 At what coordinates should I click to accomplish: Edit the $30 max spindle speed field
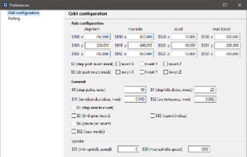[x=199, y=149]
